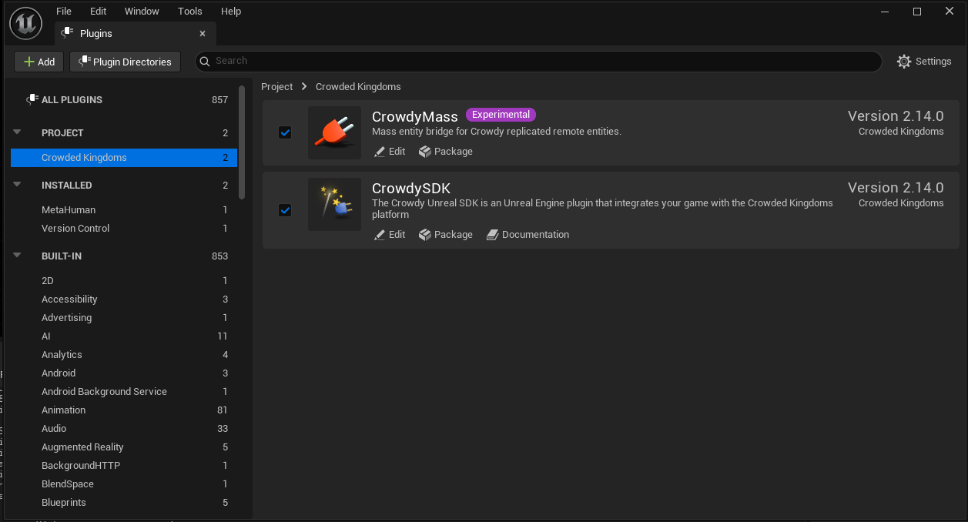
Task: Click the plug icon beside ALL PLUGINS
Action: pos(32,99)
